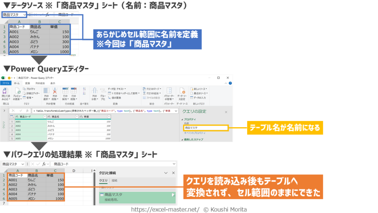Click the プレビューの更新 refresh icon

[17, 92]
